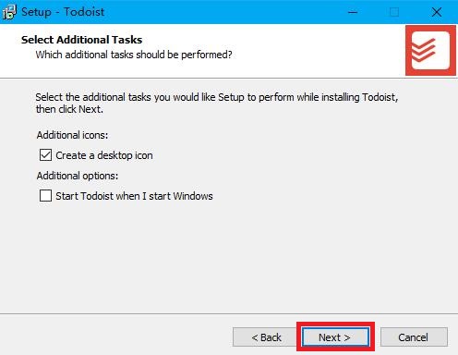
Task: Click the 'Additional icons:' group label
Action: pos(72,135)
